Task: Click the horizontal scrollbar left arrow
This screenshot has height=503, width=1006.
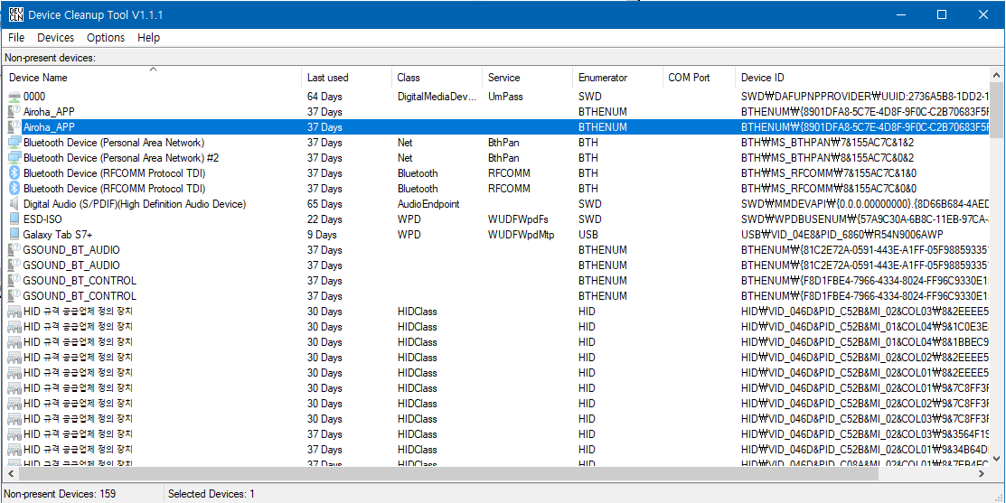Action: pos(11,473)
